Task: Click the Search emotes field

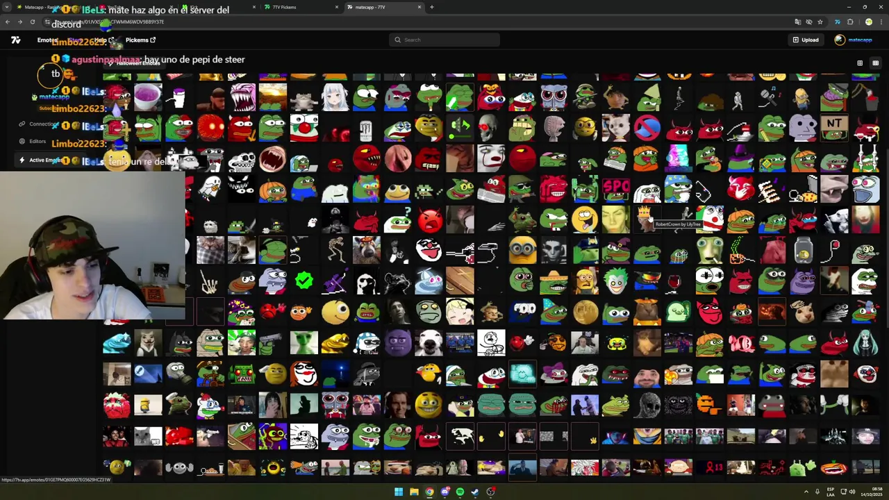Action: point(444,40)
